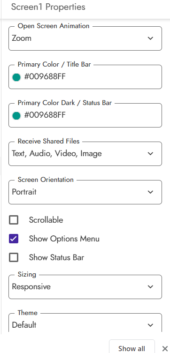The width and height of the screenshot is (170, 353).
Task: Click the Screen1 Properties panel header
Action: pos(48,7)
